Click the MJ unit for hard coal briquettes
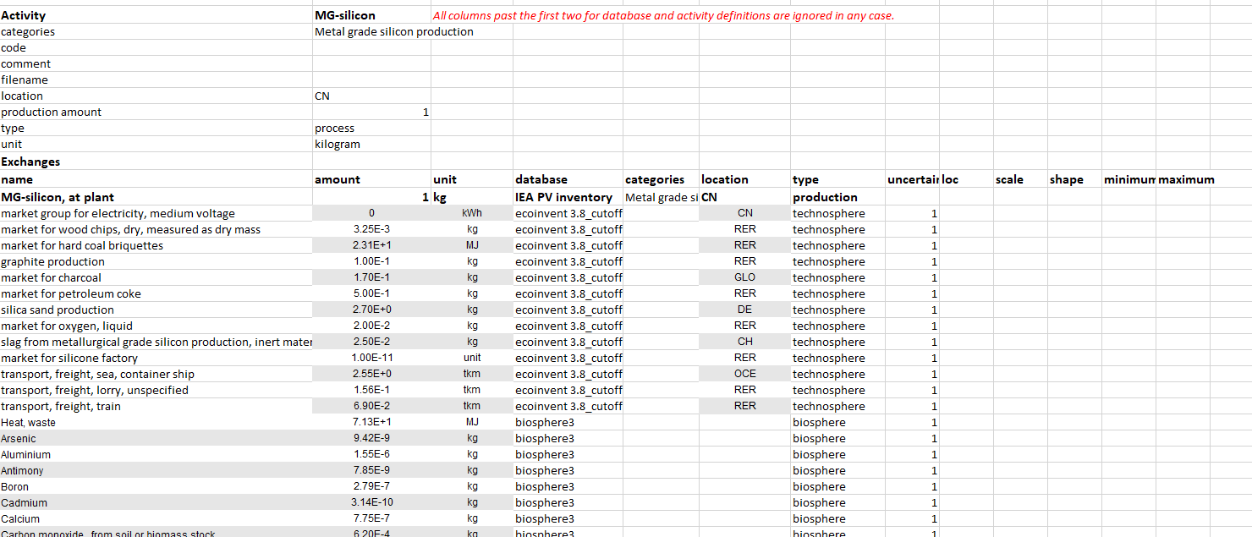The image size is (1252, 537). (472, 245)
